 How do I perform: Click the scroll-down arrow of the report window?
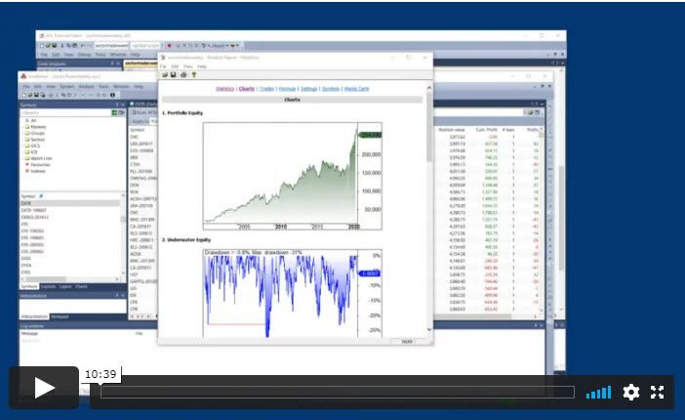[429, 329]
